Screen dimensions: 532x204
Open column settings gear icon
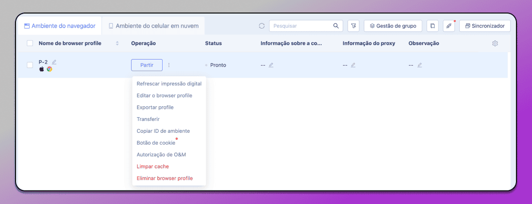[495, 44]
